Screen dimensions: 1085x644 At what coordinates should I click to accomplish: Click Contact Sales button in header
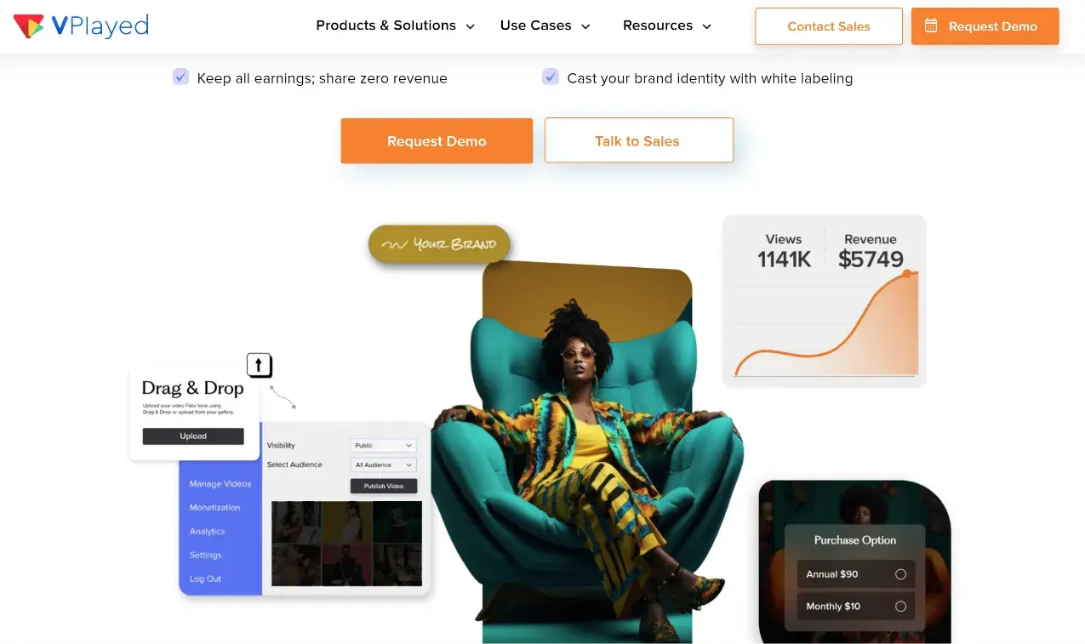(829, 26)
